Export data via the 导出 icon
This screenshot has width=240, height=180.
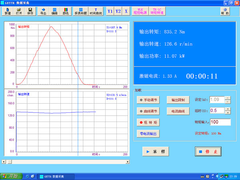[43, 11]
